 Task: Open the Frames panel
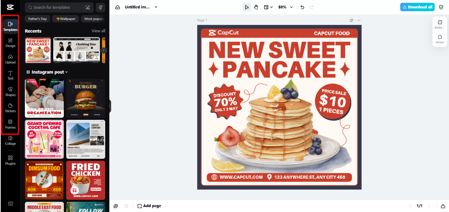click(x=11, y=124)
